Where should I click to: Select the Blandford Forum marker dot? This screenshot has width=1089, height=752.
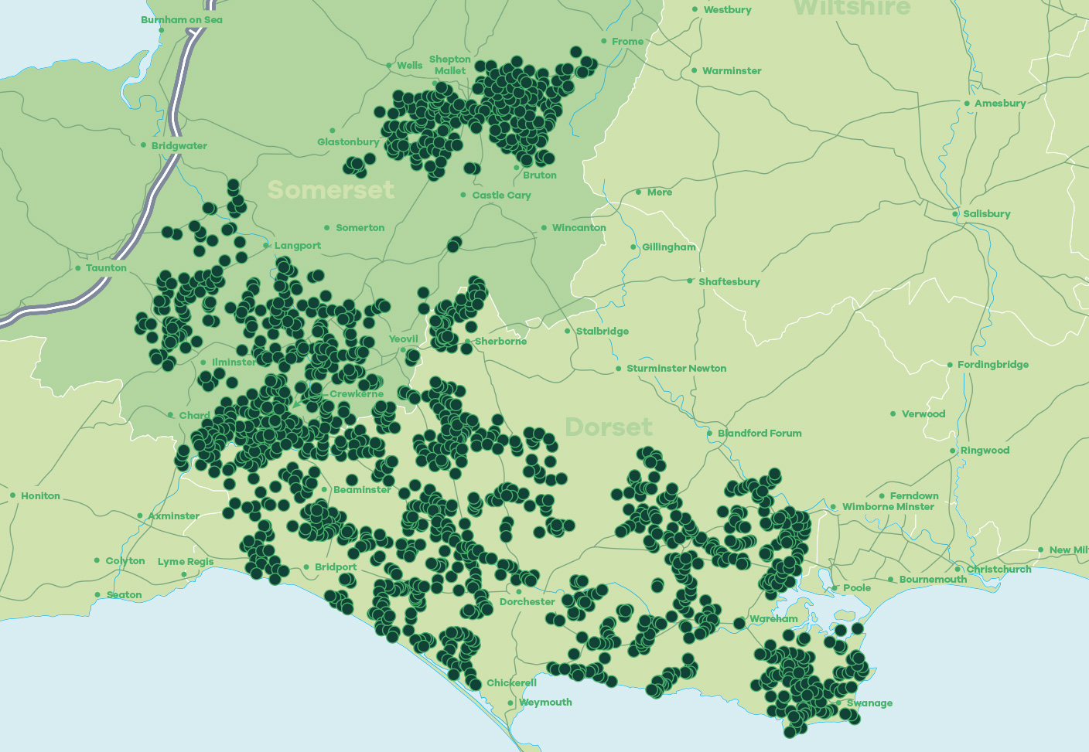710,434
